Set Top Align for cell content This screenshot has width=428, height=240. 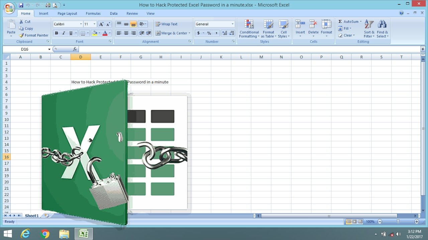pyautogui.click(x=119, y=24)
